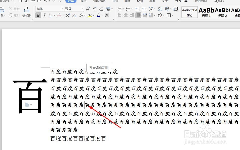Viewport: 240px width, 150px height.
Task: Expand the font color dropdown arrow
Action: pos(102,15)
